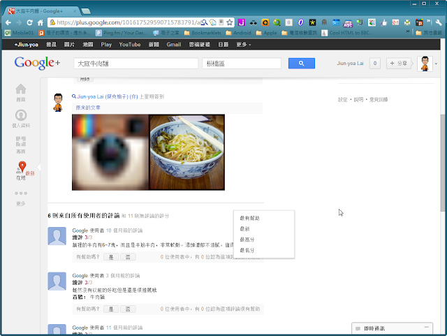Open the 意見回饋 feedback link

(x=379, y=100)
